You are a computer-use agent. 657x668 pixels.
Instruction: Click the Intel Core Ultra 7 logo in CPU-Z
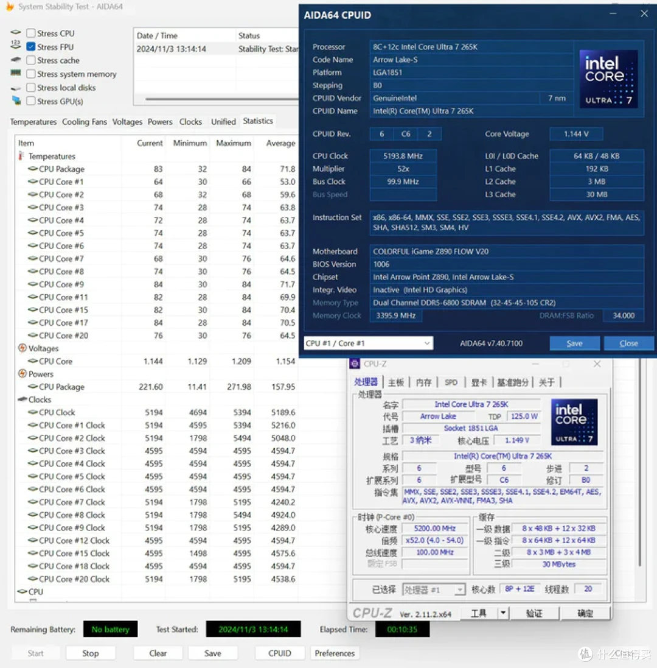[x=574, y=422]
